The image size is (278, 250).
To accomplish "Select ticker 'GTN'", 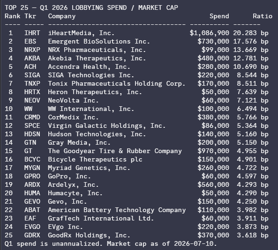I will click(30, 142).
